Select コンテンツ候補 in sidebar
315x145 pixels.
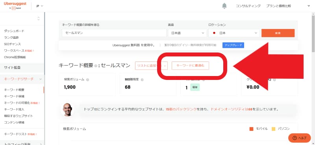click(14, 122)
